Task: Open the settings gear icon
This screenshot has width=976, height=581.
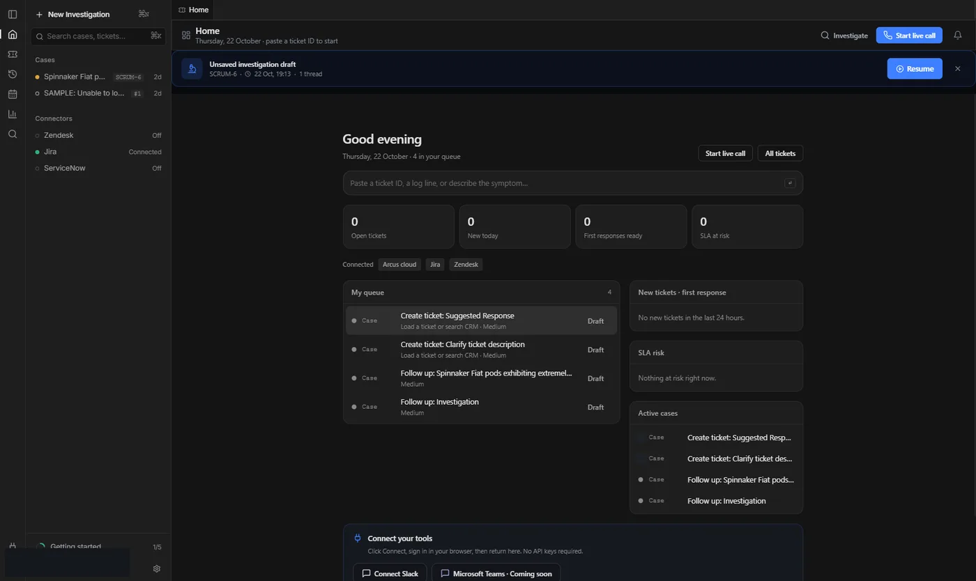Action: click(x=157, y=568)
